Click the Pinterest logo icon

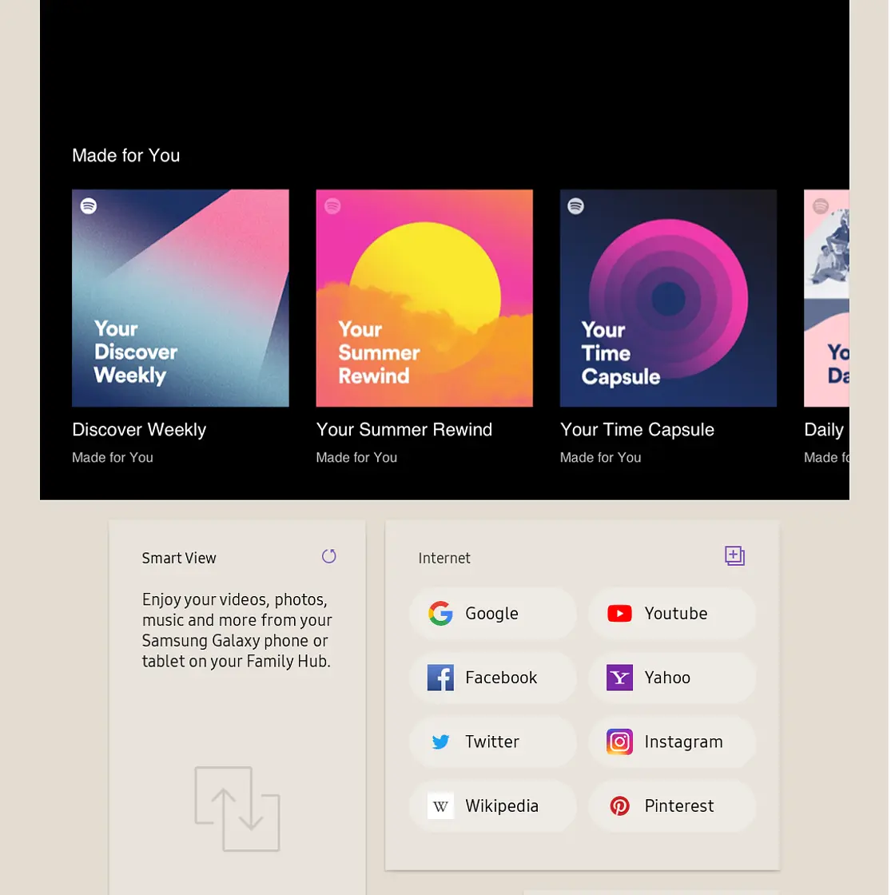[x=619, y=806]
